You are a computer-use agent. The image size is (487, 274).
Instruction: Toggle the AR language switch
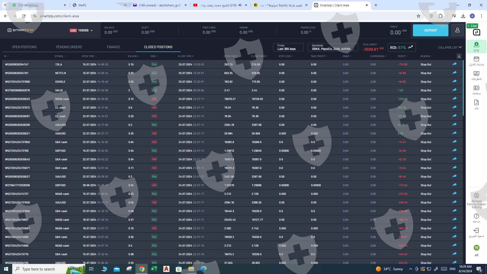(x=476, y=248)
